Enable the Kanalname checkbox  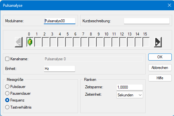[7, 59]
